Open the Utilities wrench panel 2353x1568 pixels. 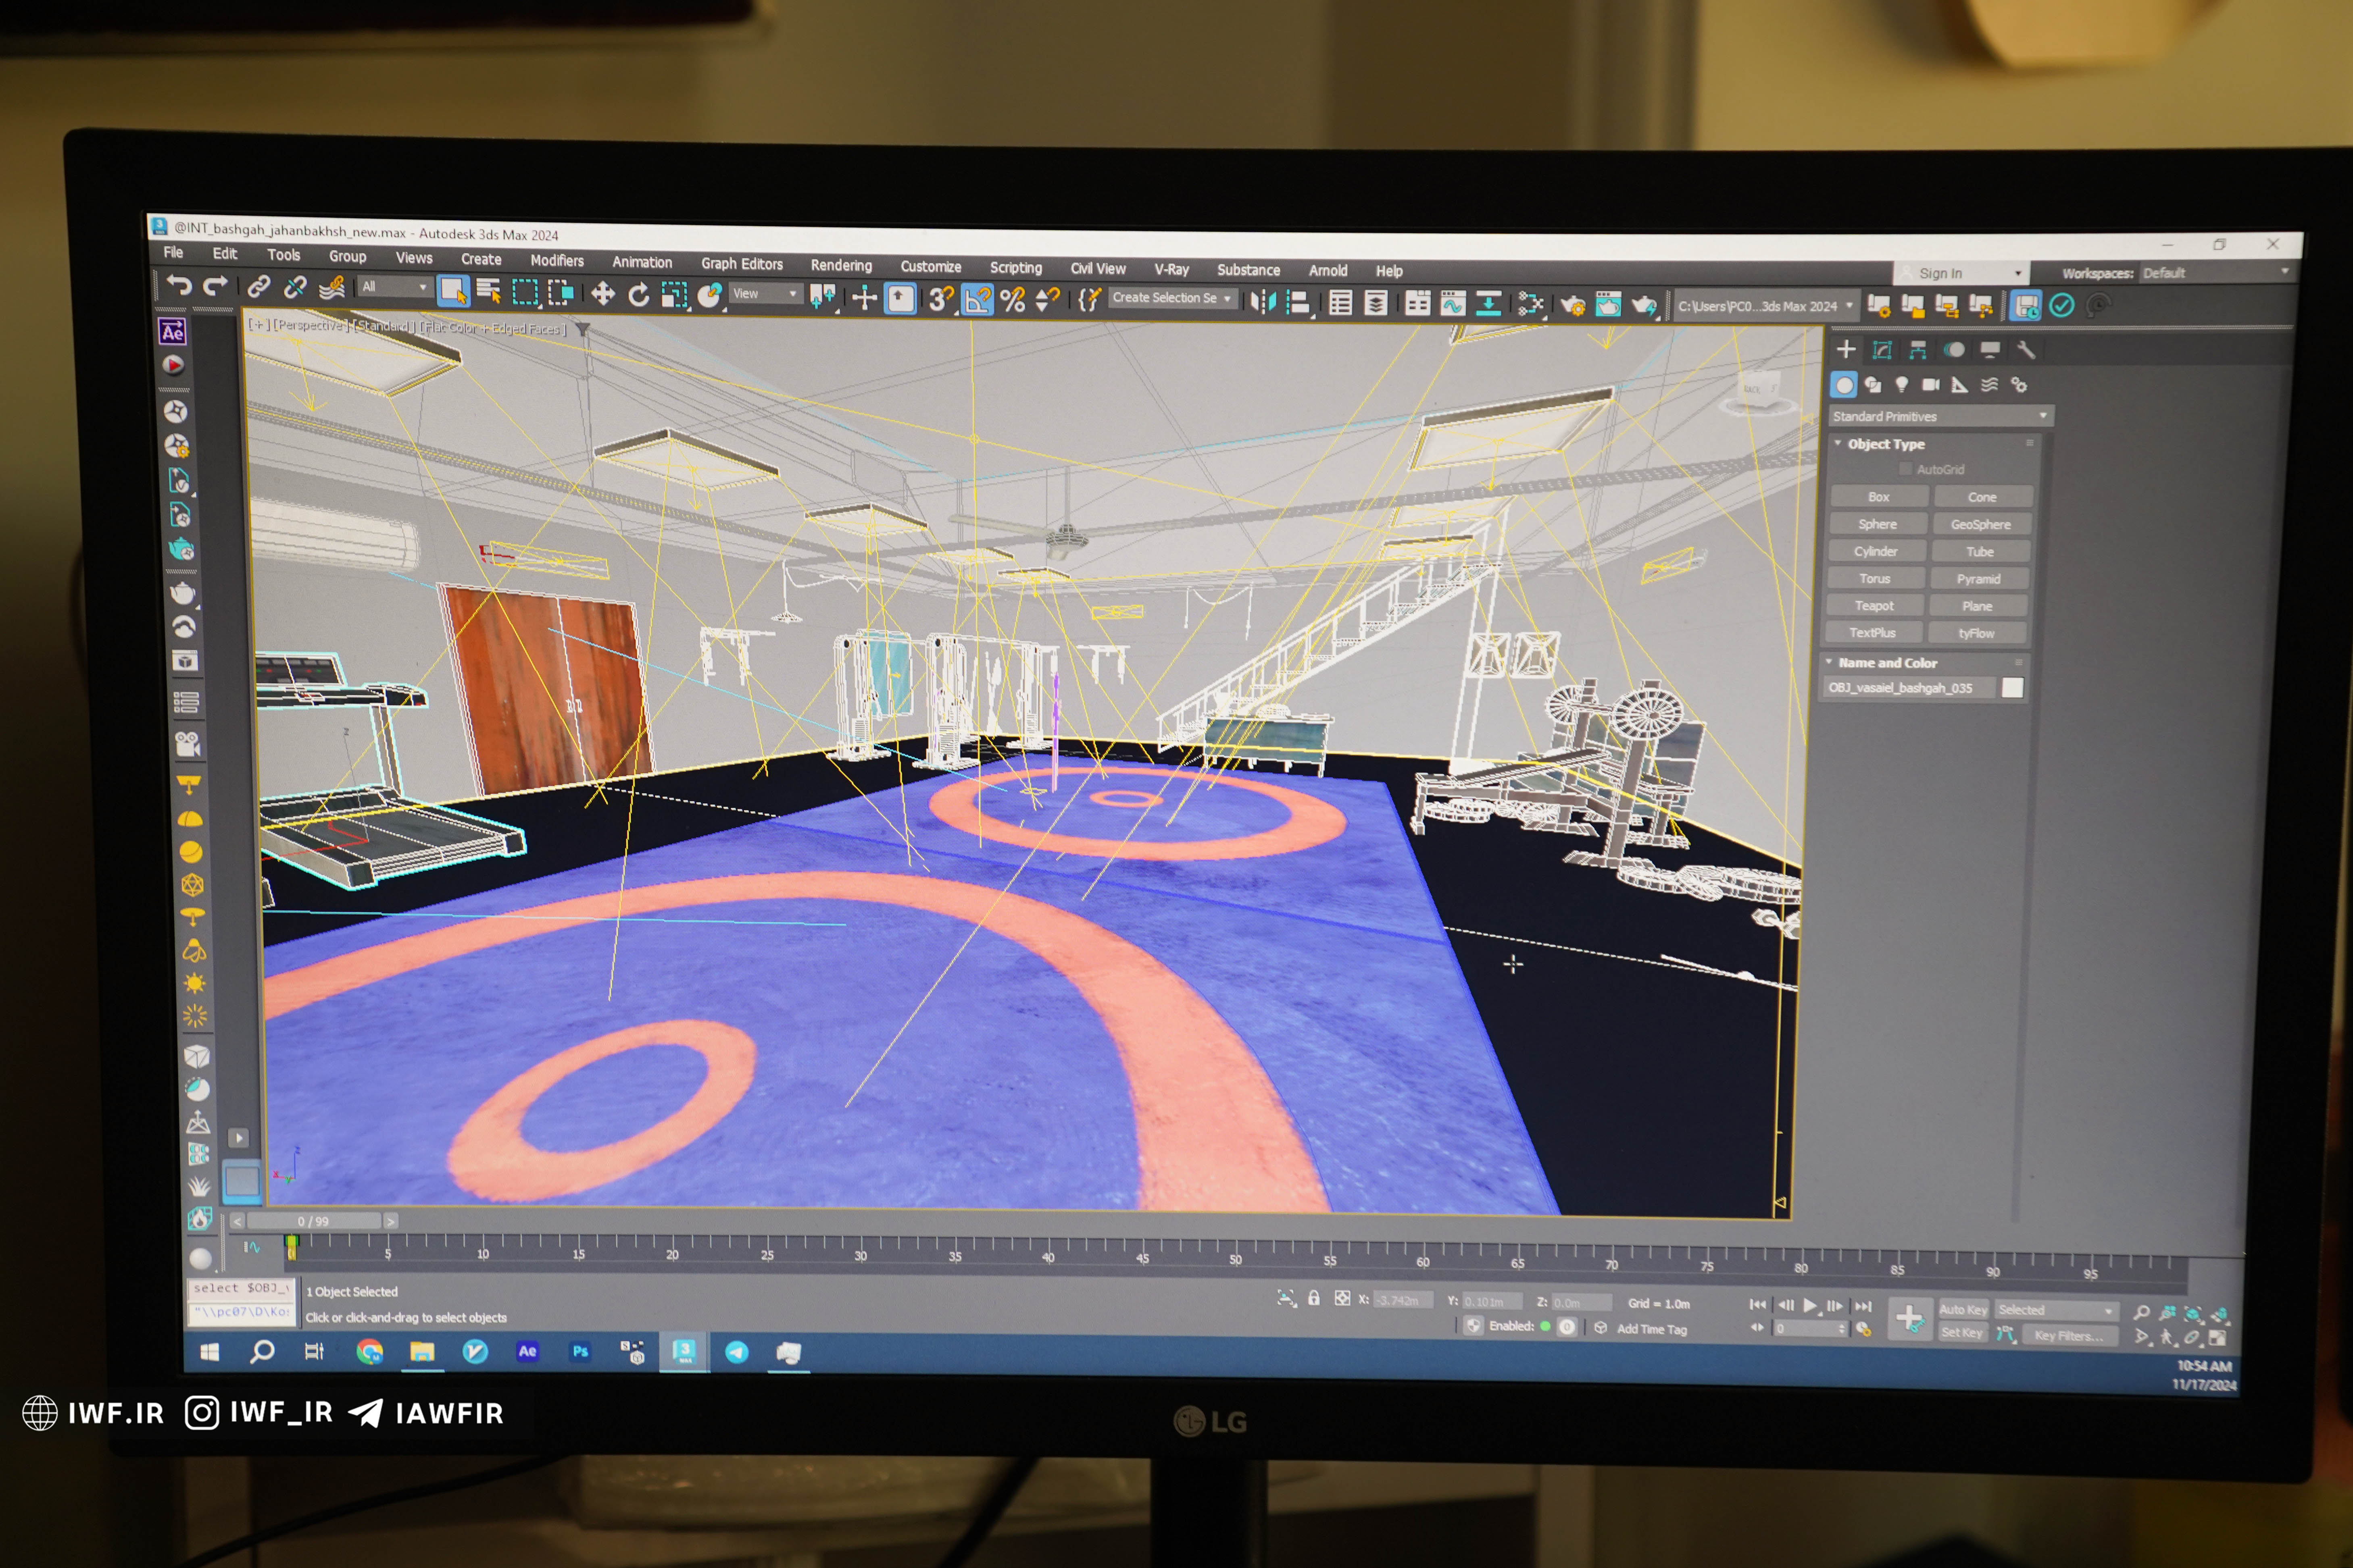point(2026,350)
